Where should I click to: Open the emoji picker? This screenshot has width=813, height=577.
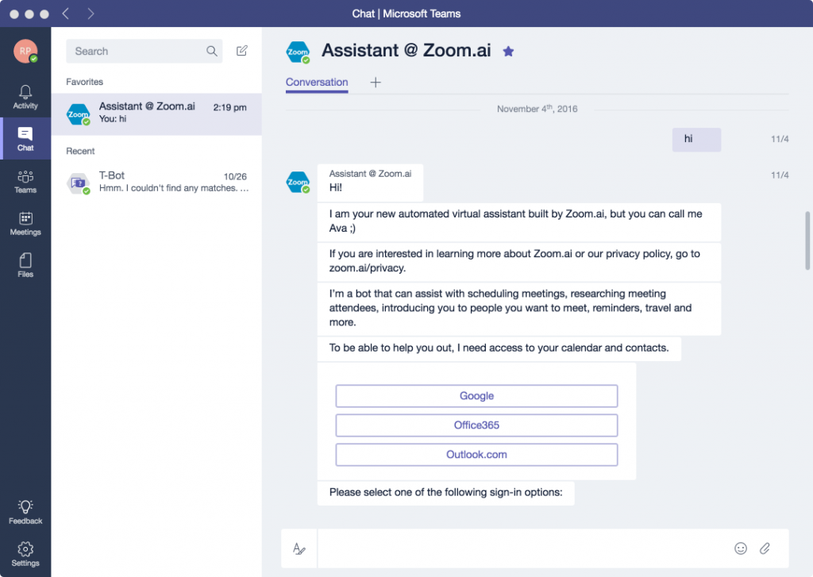(x=741, y=548)
